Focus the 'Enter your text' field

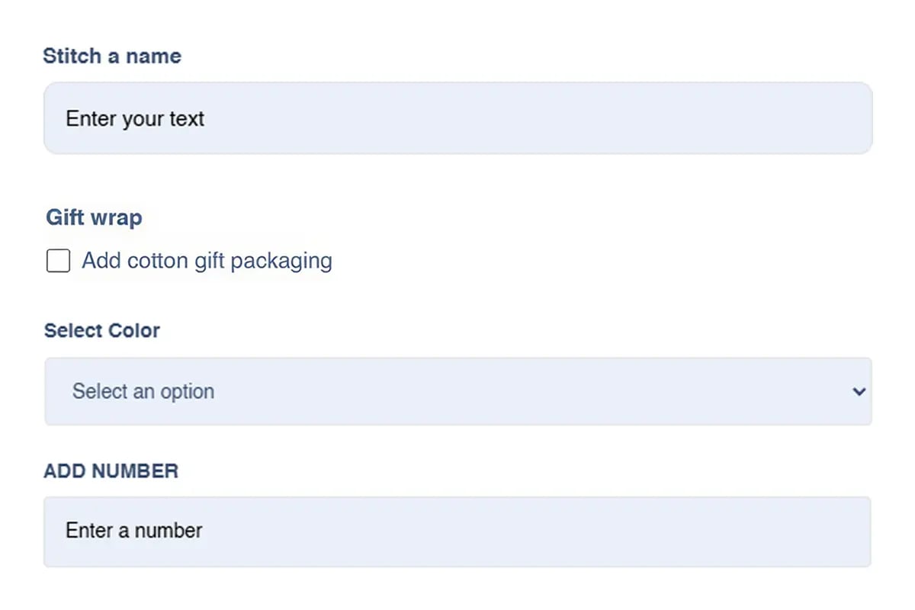click(457, 118)
